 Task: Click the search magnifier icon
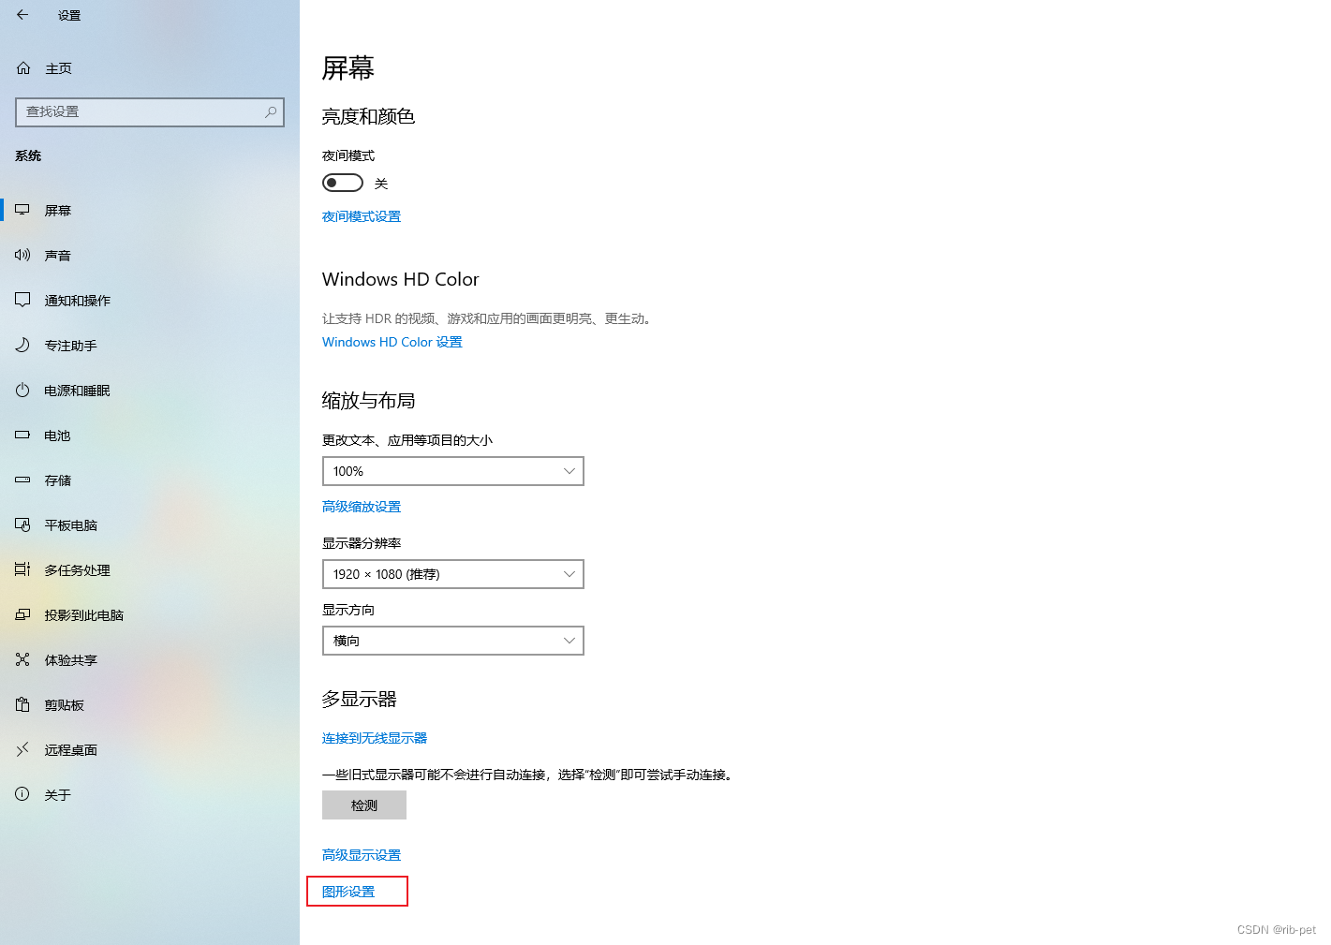tap(271, 111)
